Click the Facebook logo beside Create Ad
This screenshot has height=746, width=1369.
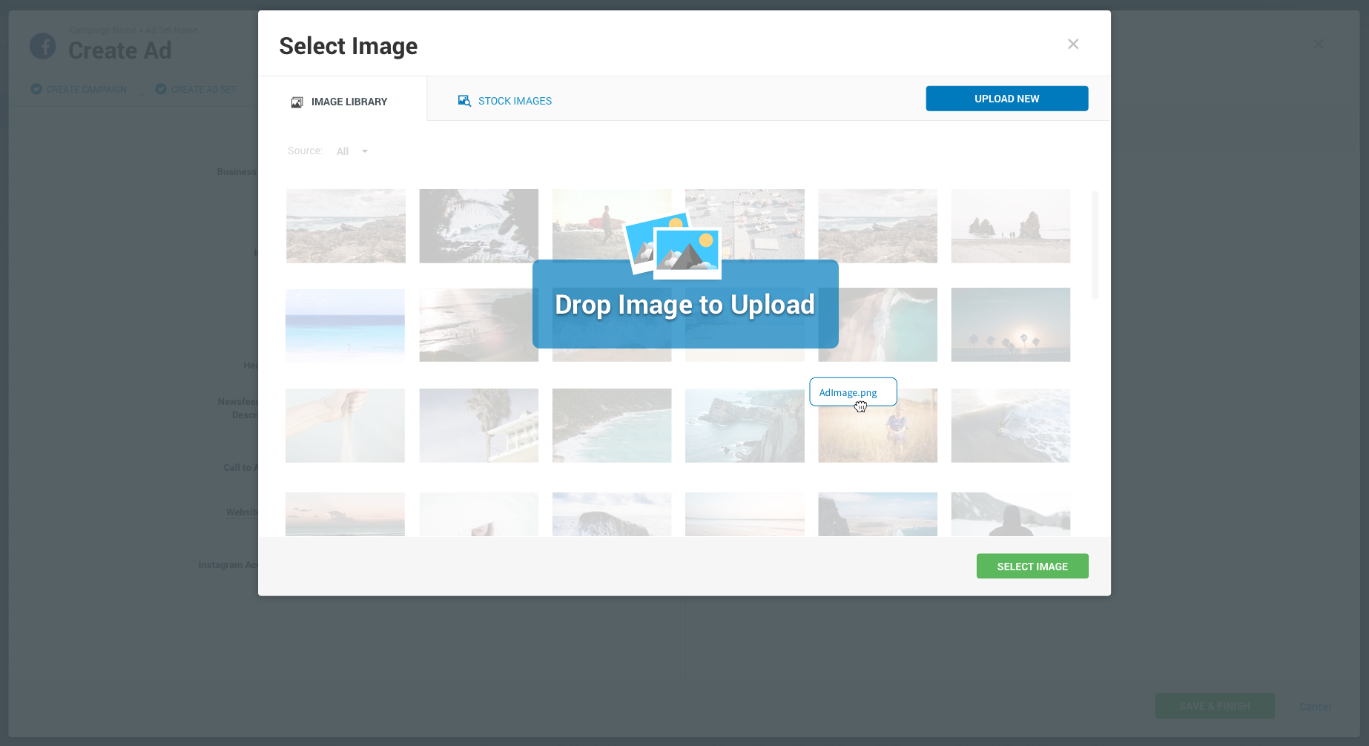point(43,46)
